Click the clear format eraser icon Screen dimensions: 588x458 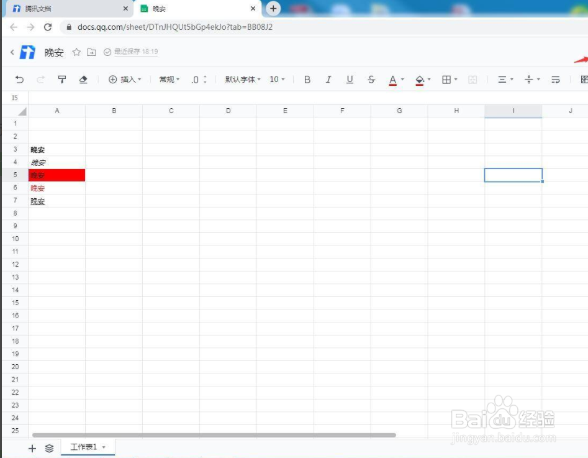click(x=83, y=80)
